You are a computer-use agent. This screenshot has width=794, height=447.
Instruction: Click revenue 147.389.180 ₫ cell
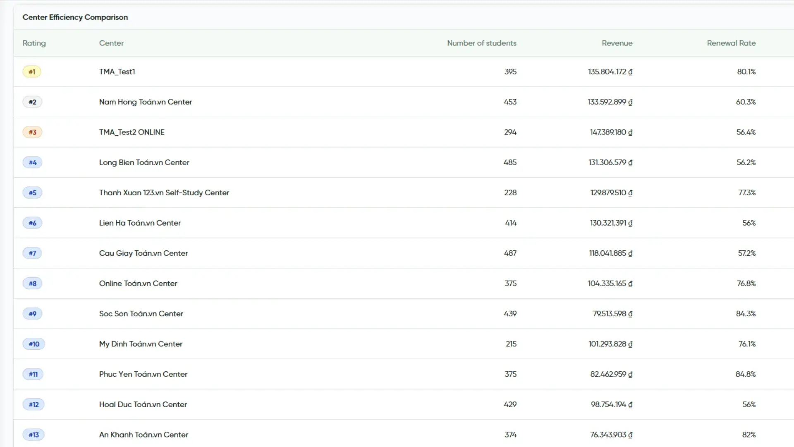(x=611, y=132)
